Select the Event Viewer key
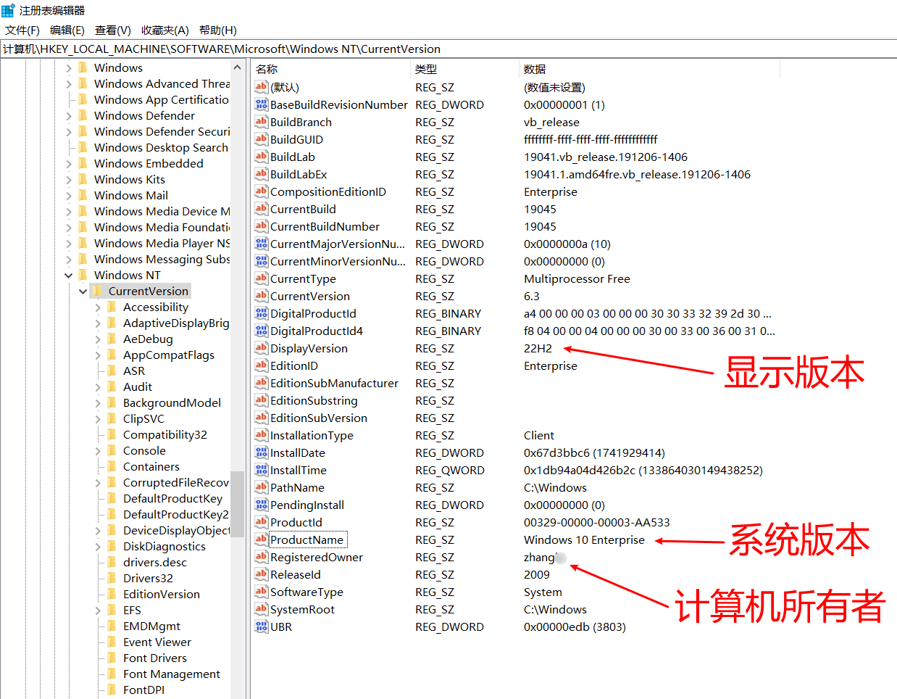This screenshot has width=897, height=699. (x=157, y=642)
